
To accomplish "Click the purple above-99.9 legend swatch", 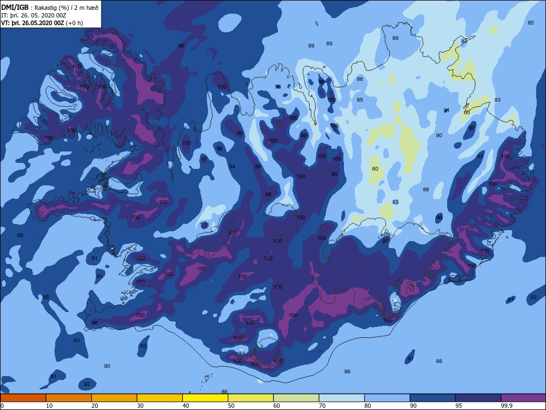I will click(524, 398).
